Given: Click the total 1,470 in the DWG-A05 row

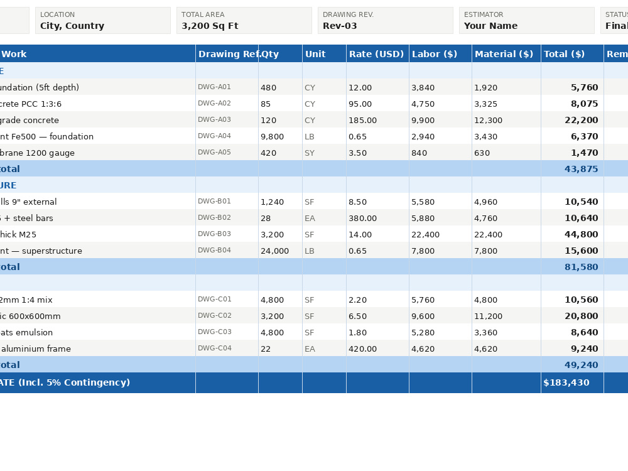Looking at the screenshot, I should tap(584, 153).
